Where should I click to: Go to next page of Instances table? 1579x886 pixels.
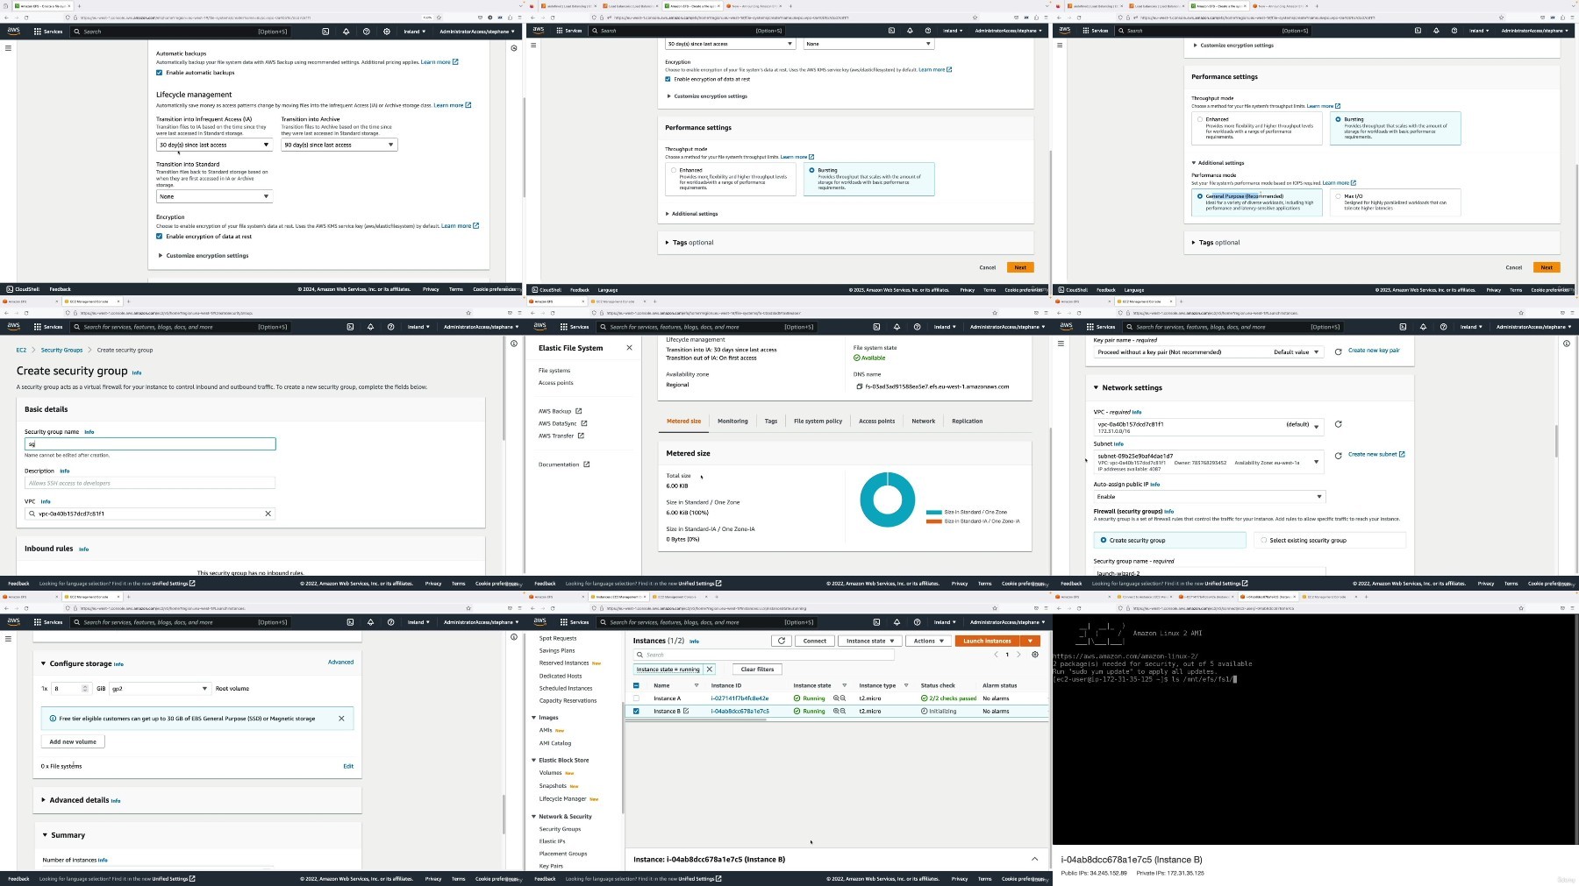point(1018,655)
